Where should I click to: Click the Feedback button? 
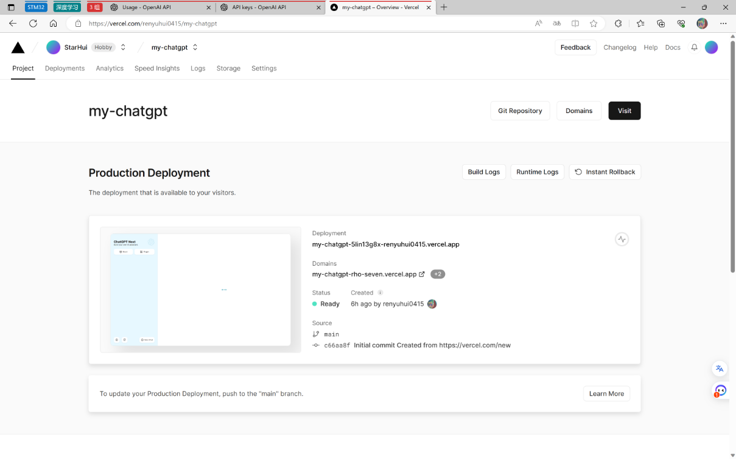(x=575, y=47)
